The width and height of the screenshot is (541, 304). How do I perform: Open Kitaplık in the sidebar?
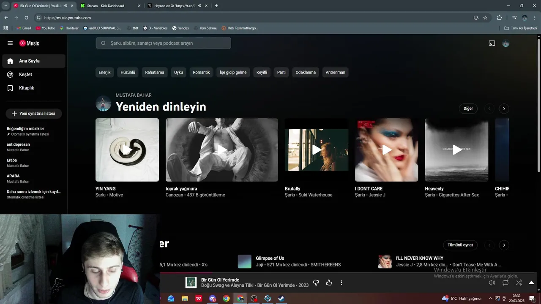coord(34,88)
